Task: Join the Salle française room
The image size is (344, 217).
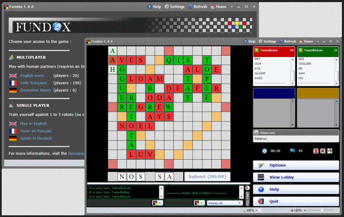Action: pos(34,83)
